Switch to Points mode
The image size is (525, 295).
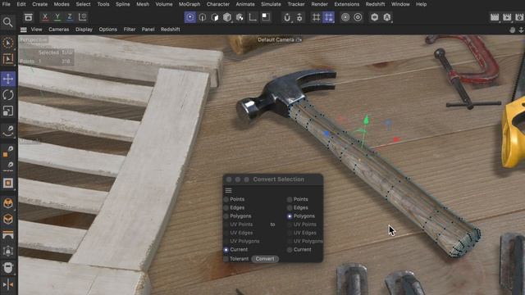click(189, 17)
